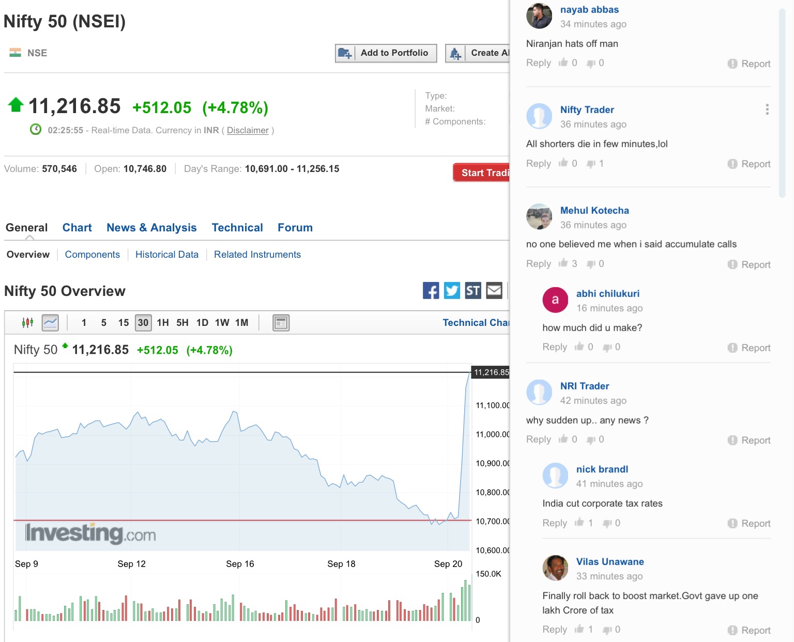Viewport: 794px width, 642px height.
Task: Dislike Nifty Trader's comment
Action: pyautogui.click(x=591, y=164)
